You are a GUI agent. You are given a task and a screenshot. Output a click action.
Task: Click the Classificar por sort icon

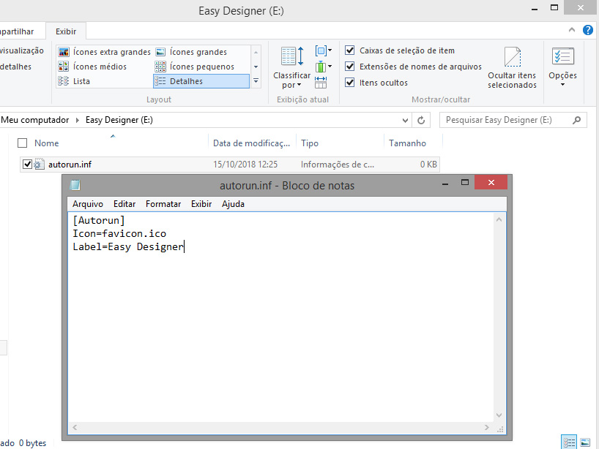pos(291,57)
